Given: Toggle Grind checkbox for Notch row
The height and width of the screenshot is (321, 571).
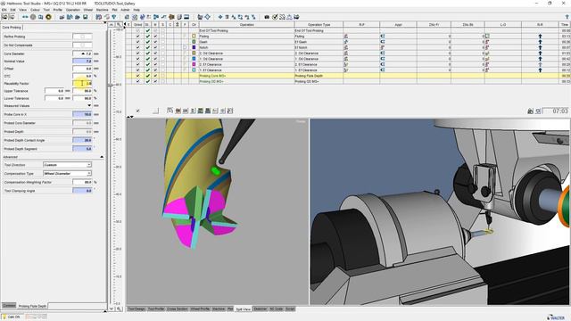Looking at the screenshot, I should [137, 47].
